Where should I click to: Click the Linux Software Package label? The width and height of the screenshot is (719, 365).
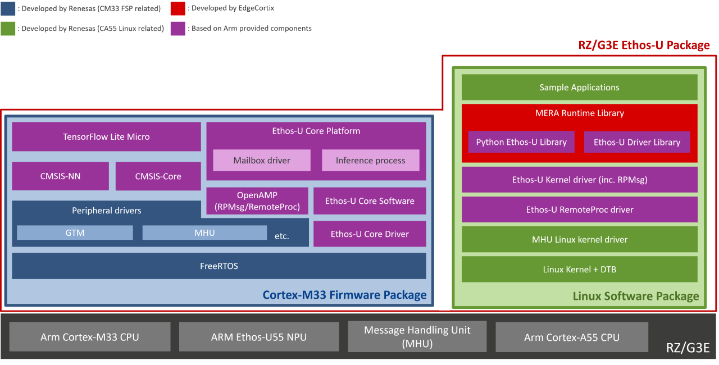636,296
